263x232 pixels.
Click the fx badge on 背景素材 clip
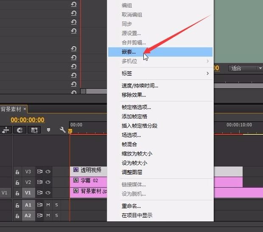(76, 191)
